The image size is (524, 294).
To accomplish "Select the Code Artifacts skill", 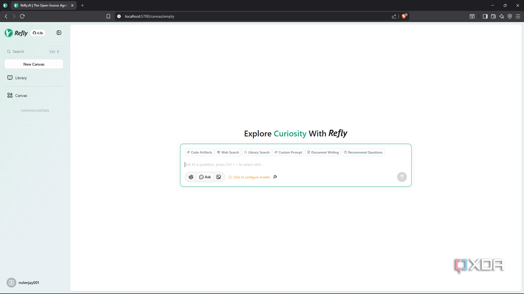I will (x=199, y=152).
